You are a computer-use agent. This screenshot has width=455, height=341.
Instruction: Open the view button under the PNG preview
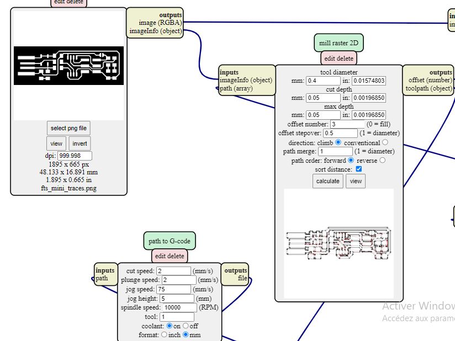56,143
